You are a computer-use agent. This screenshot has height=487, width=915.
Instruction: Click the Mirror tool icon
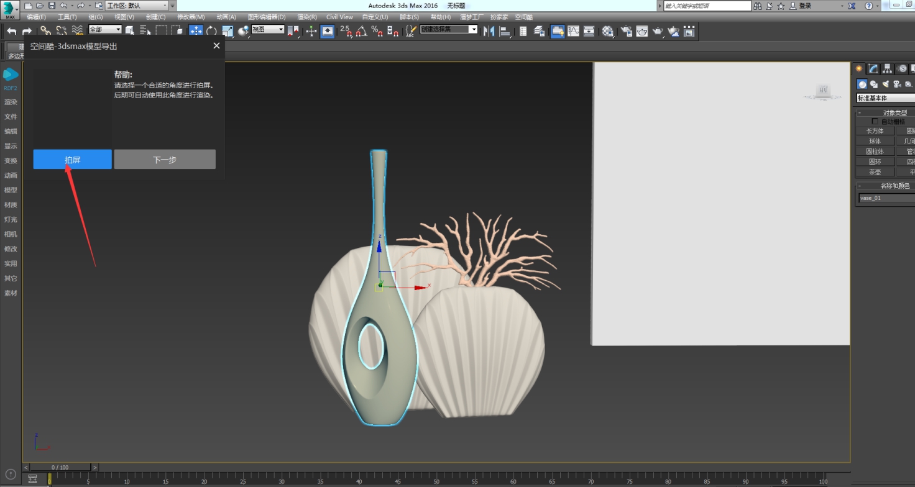coord(489,31)
